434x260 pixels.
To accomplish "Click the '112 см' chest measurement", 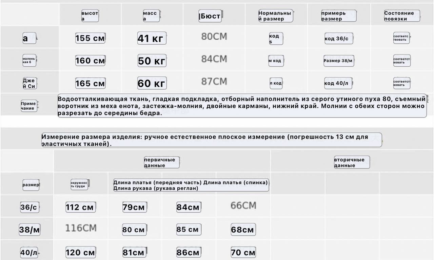I will pos(81,207).
